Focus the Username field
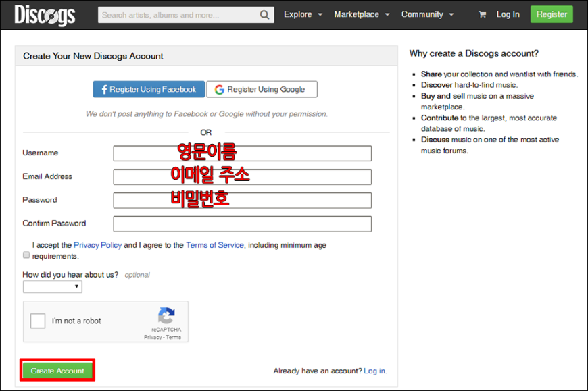588x391 pixels. tap(242, 153)
